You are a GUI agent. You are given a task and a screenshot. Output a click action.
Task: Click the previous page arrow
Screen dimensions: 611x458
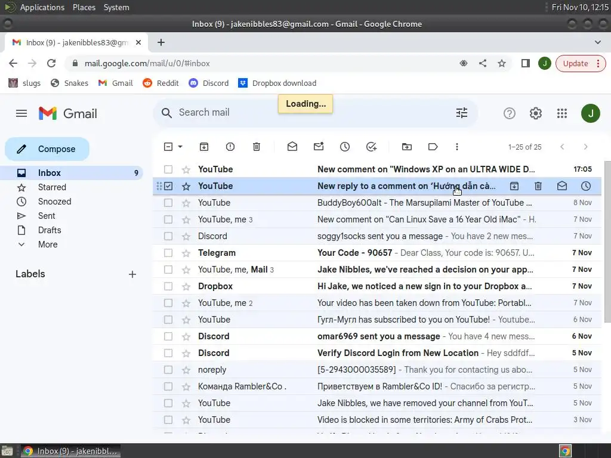562,147
